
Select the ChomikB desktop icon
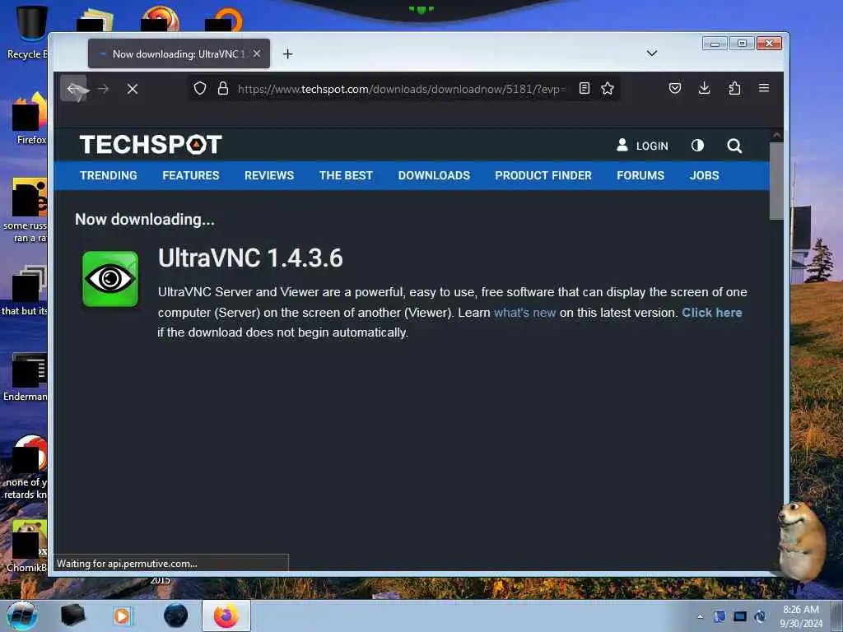pos(27,546)
